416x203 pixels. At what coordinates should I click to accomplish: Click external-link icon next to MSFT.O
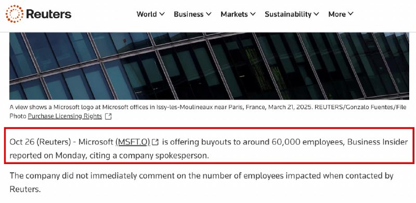click(155, 142)
